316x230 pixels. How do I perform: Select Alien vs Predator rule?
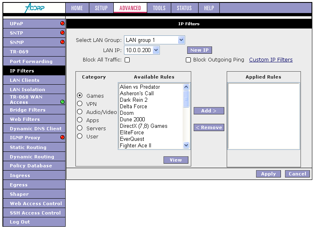tap(151, 87)
